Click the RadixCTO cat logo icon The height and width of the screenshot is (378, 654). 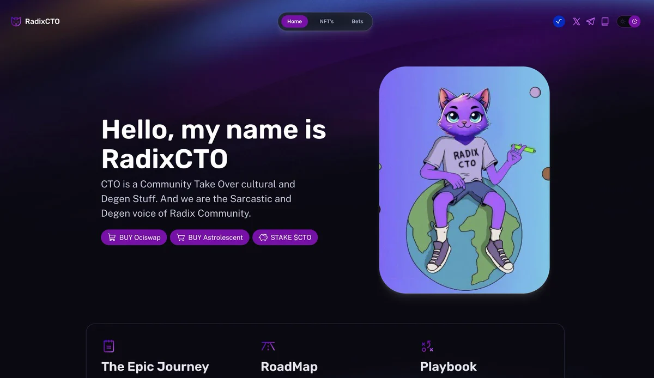tap(16, 22)
